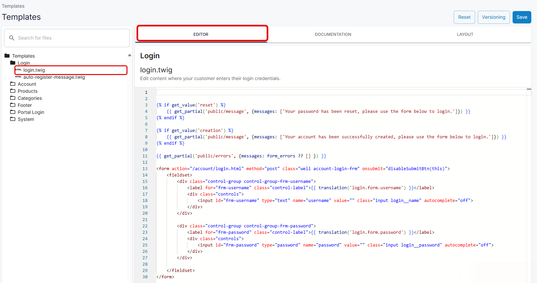Click HTML icon beside auto-register-message.twig

tap(18, 77)
